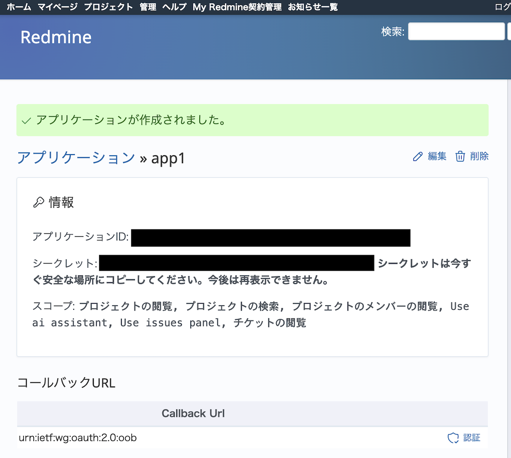This screenshot has width=511, height=458.
Task: Click the アプリケーション breadcrumb link
Action: [76, 157]
